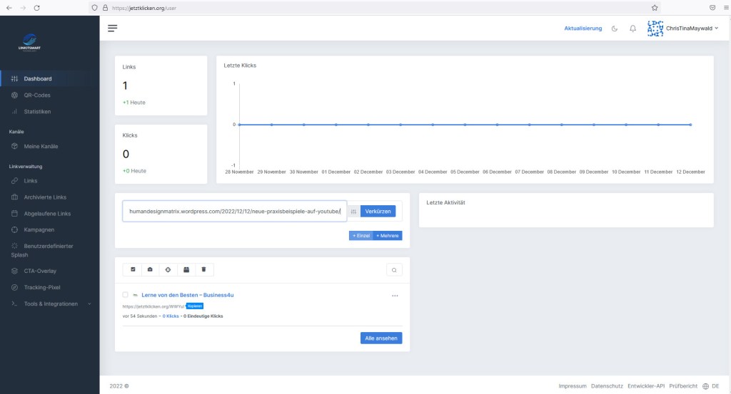Click the trash icon in link toolbar
The height and width of the screenshot is (394, 731).
(x=203, y=269)
